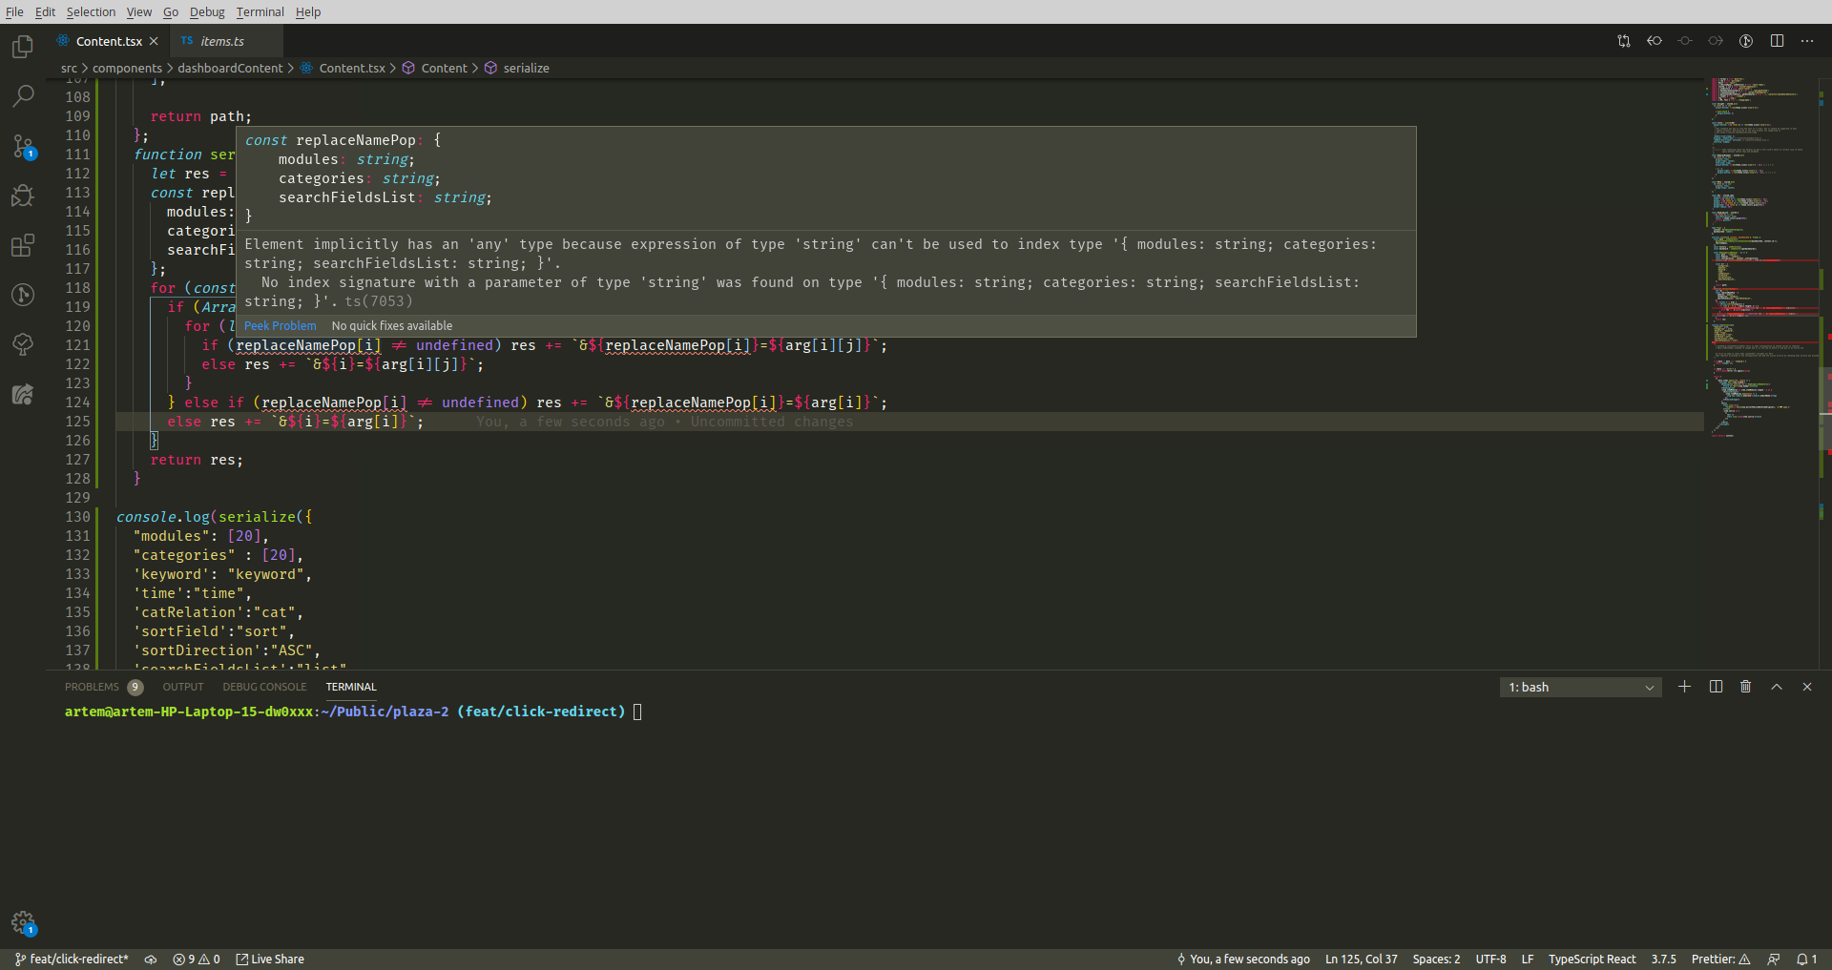The width and height of the screenshot is (1832, 970).
Task: Toggle file blame annotations icon
Action: [x=1746, y=41]
